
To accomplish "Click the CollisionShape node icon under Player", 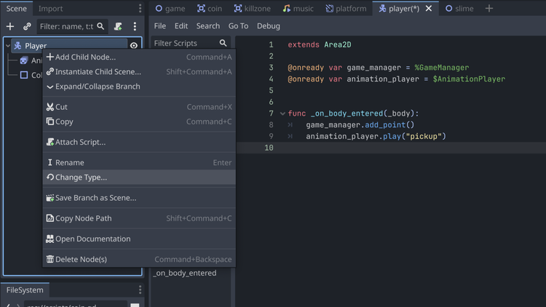I will 24,75.
